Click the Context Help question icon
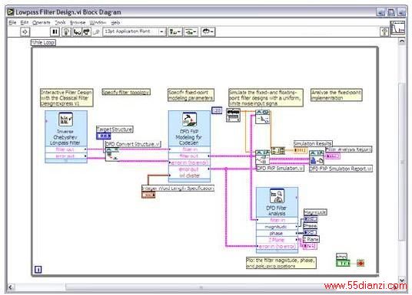 (384, 31)
